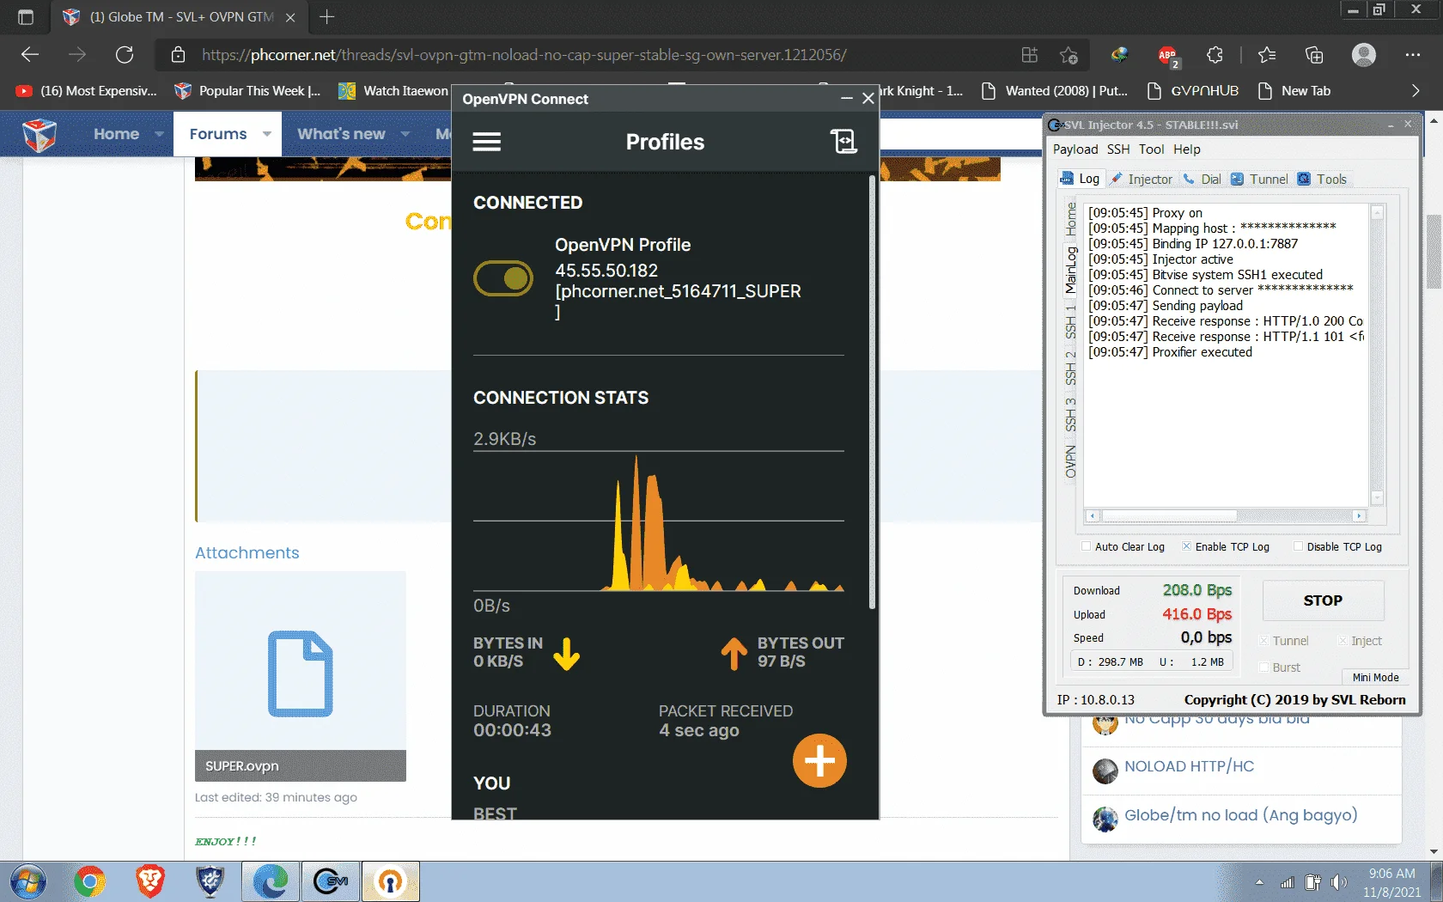This screenshot has width=1443, height=902.
Task: Open the favorites list icon
Action: pos(1267,55)
